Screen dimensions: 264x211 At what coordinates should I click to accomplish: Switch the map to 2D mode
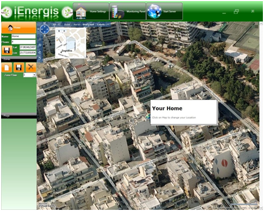pyautogui.click(x=54, y=24)
